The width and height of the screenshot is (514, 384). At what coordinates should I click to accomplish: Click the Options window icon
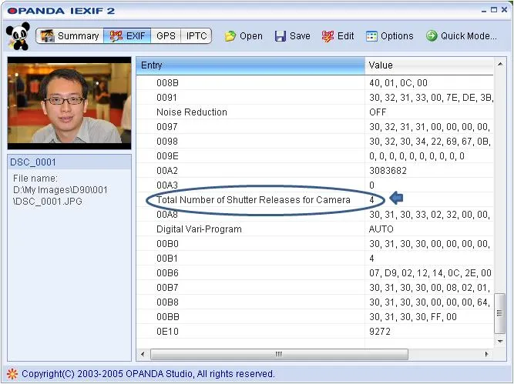coord(371,36)
